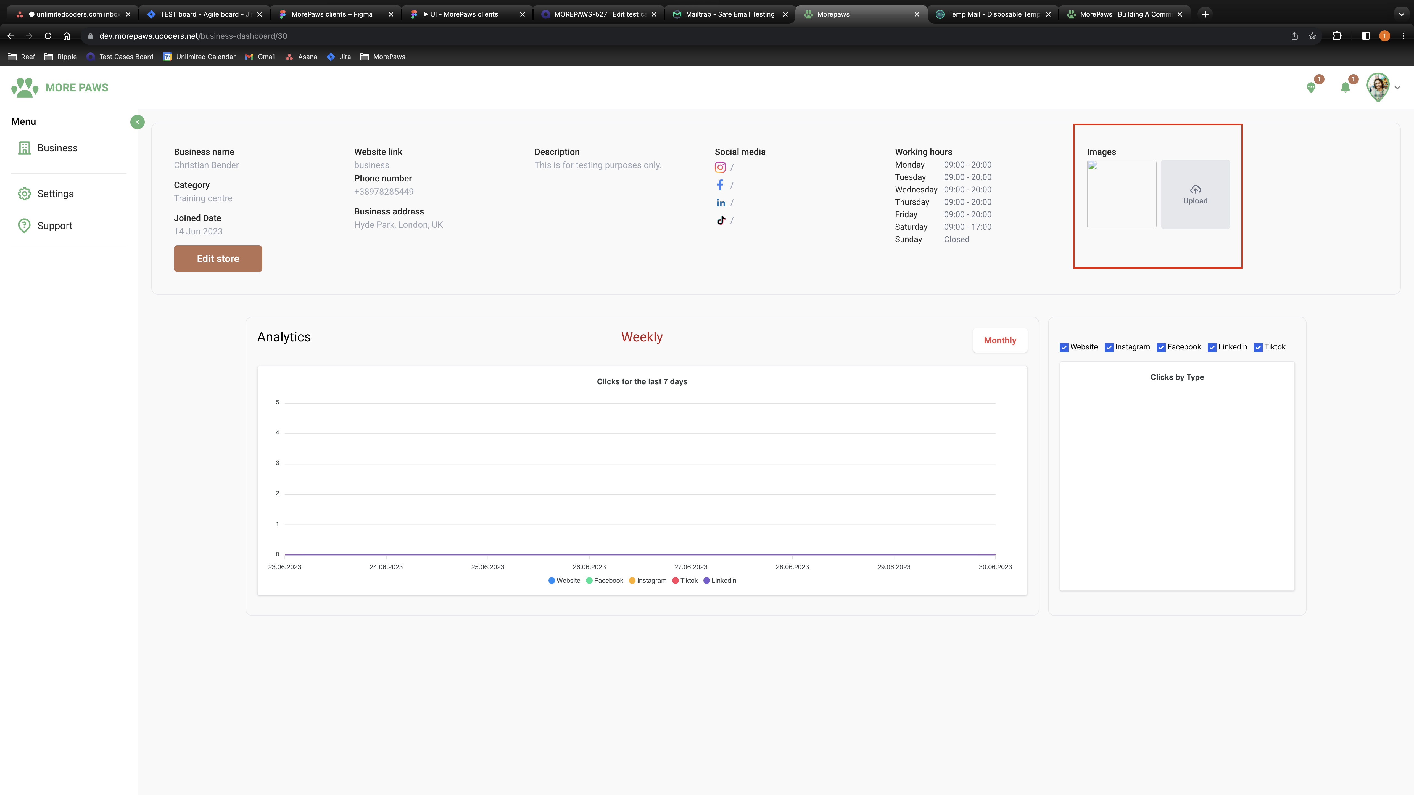Expand the user profile dropdown arrow
The width and height of the screenshot is (1414, 795).
click(x=1397, y=88)
